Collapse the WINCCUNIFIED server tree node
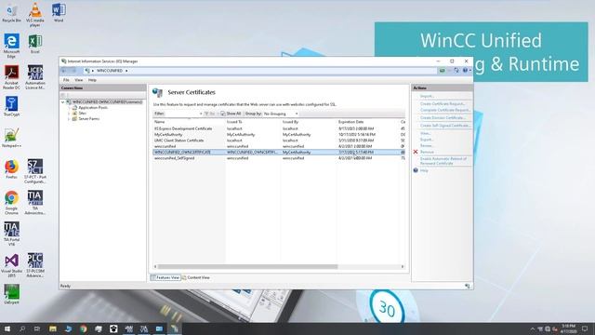This screenshot has height=335, width=595. click(63, 102)
